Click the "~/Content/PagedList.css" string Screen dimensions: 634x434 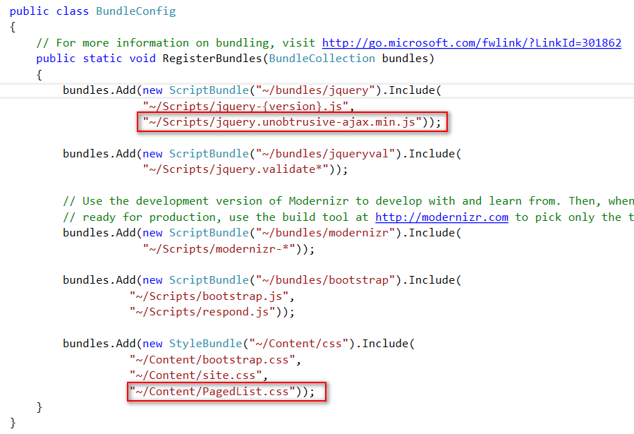click(x=212, y=392)
